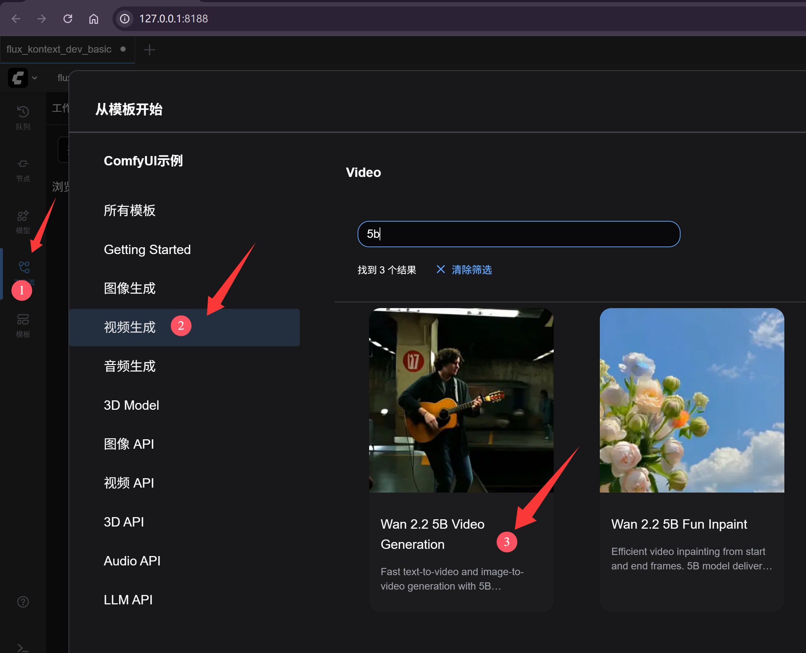Select 音频生成 template category
This screenshot has width=806, height=653.
129,367
